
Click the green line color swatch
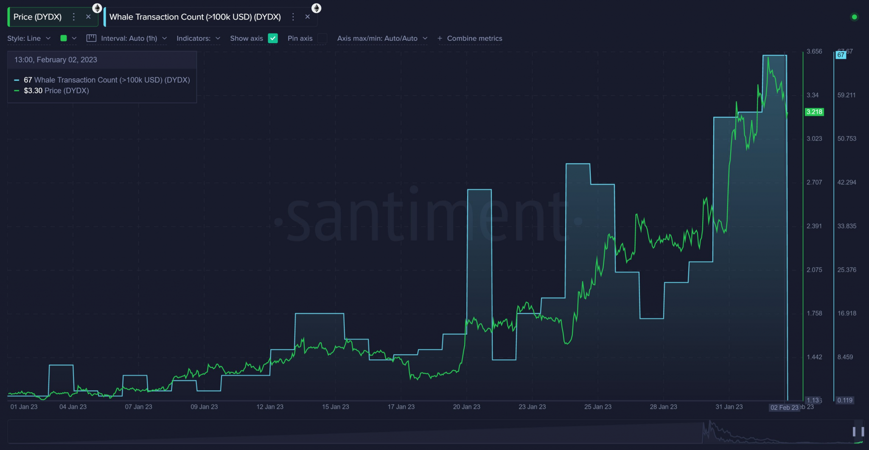point(64,38)
